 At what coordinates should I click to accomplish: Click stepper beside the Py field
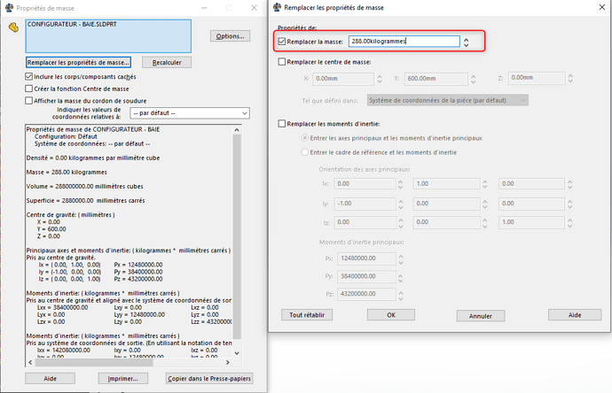click(401, 277)
